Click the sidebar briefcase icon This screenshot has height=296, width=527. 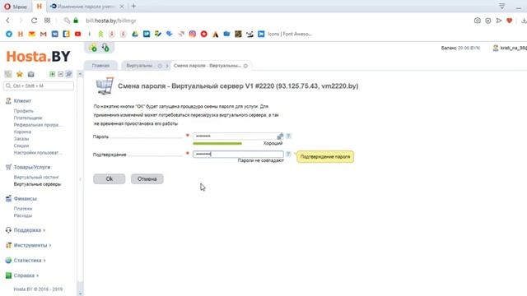31,74
